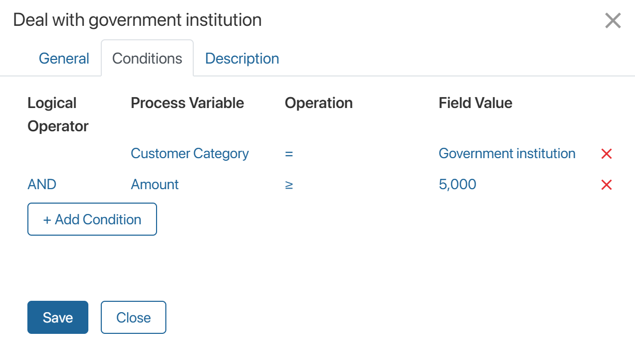Click the Amount process variable
This screenshot has width=635, height=338.
(x=154, y=185)
